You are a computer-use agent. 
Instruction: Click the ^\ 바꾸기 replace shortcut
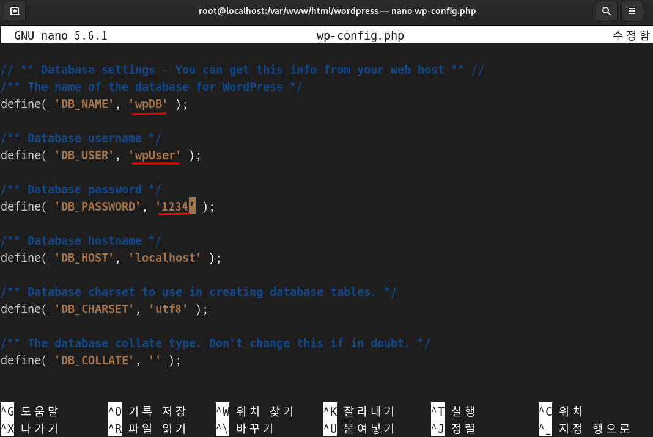[x=245, y=428]
